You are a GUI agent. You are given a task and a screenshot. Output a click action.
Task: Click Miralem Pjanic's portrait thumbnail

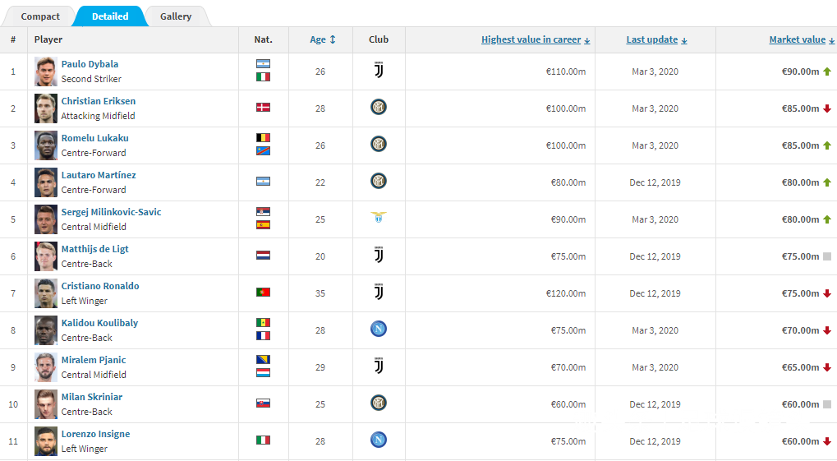pos(46,367)
